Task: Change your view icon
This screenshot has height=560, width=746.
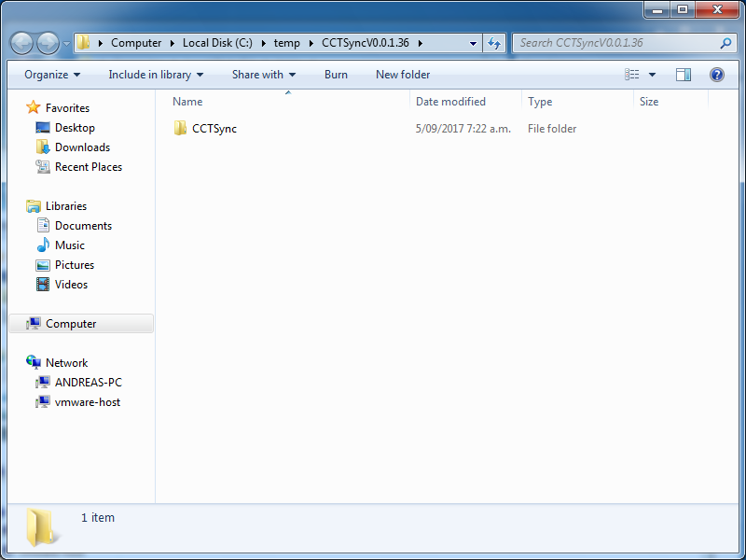Action: (632, 75)
